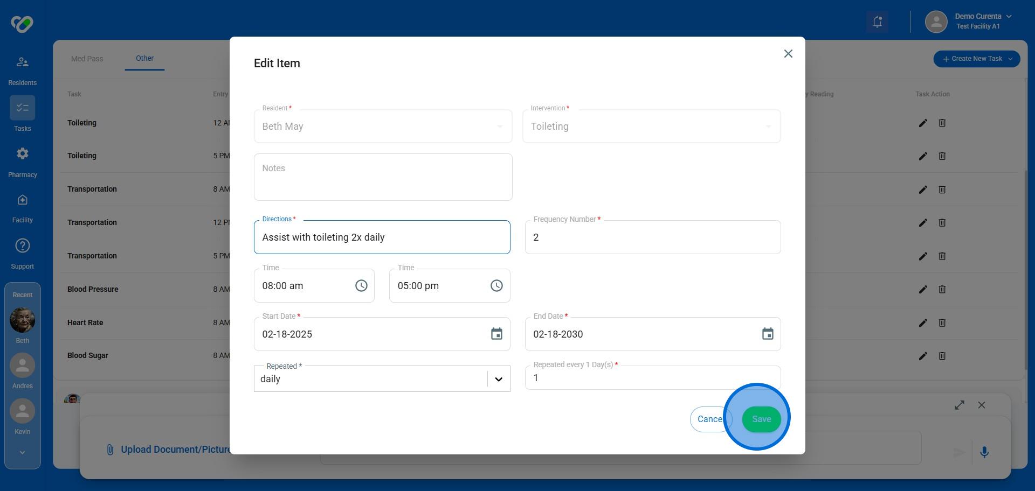The image size is (1035, 491).
Task: Switch to the Med Pass tab
Action: [87, 59]
